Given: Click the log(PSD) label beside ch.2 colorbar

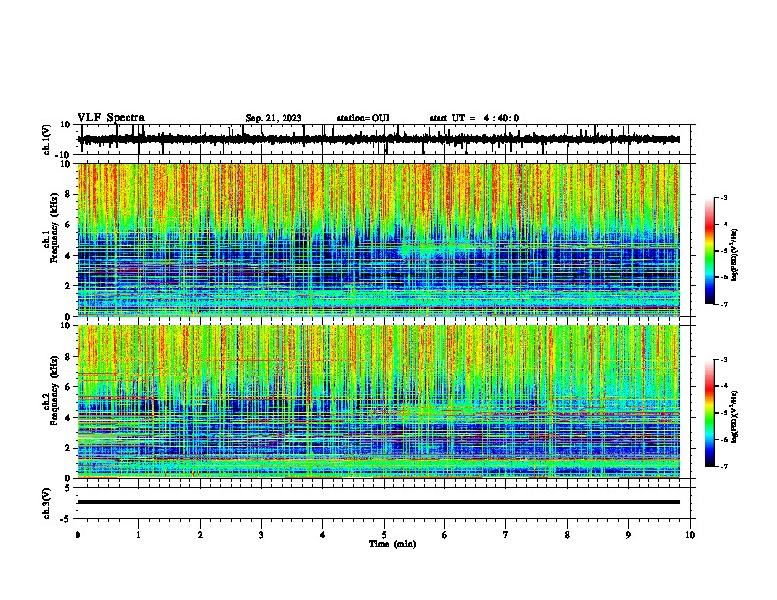Looking at the screenshot, I should (735, 417).
